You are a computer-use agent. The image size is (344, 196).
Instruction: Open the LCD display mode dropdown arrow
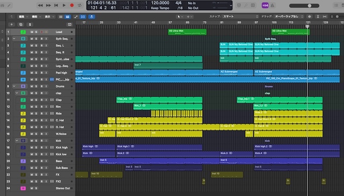231,6
